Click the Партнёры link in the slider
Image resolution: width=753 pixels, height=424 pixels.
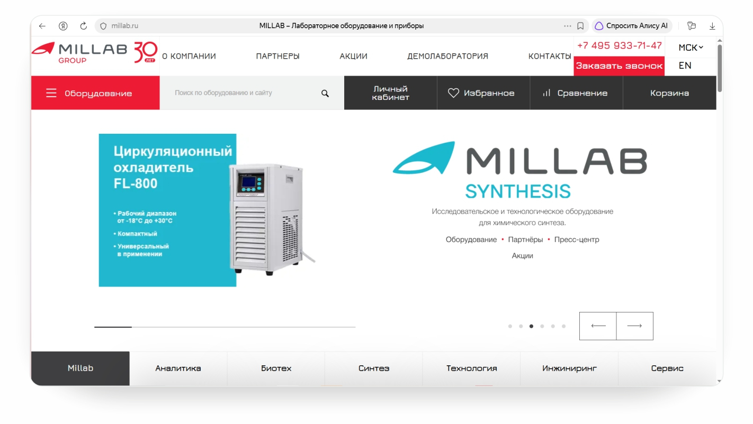pos(525,239)
